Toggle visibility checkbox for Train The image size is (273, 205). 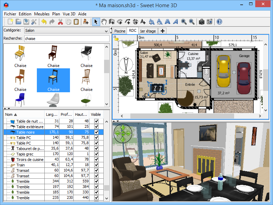pos(96,165)
